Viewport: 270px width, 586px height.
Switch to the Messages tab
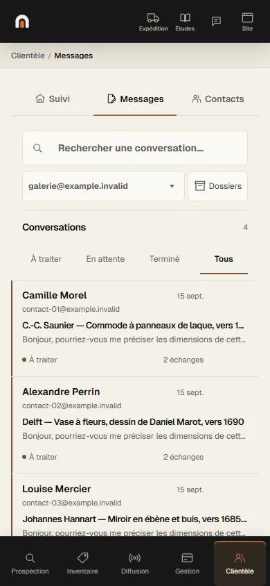(135, 99)
